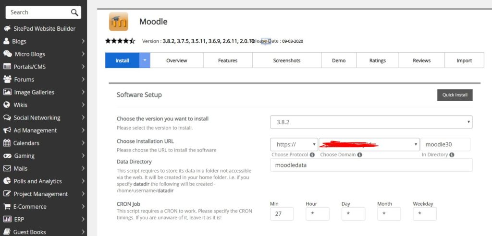
Task: Open the Choose Domain dropdown
Action: 369,144
